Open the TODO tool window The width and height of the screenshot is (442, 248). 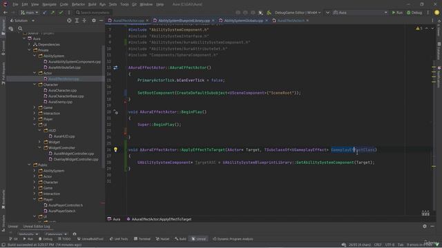tap(64, 239)
